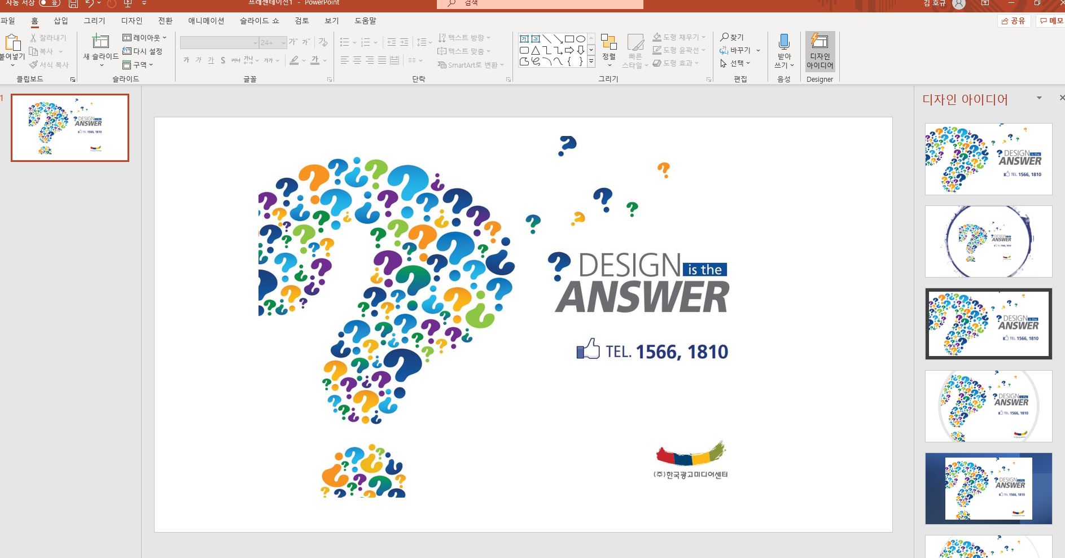Viewport: 1065px width, 558px height.
Task: Toggle the text shadow S button
Action: [x=223, y=60]
